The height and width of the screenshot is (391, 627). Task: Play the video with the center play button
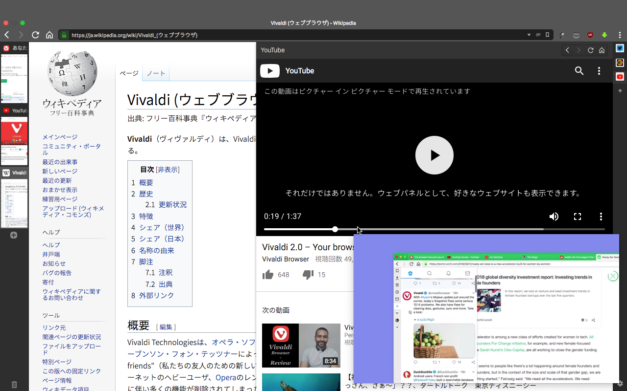[x=434, y=155]
